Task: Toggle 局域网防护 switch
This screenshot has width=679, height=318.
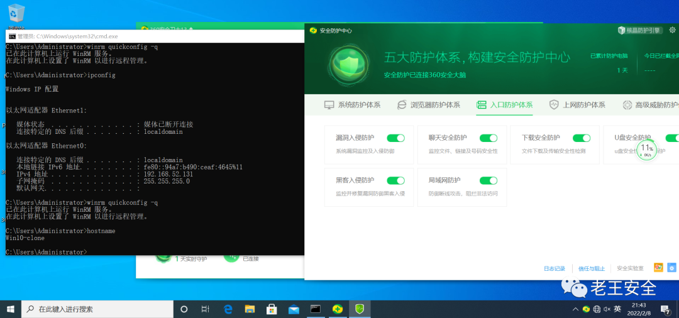Action: coord(489,180)
